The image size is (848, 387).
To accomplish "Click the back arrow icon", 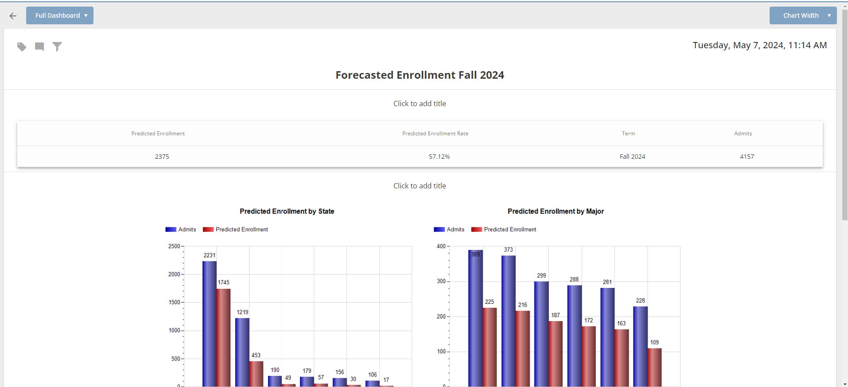I will pos(13,16).
